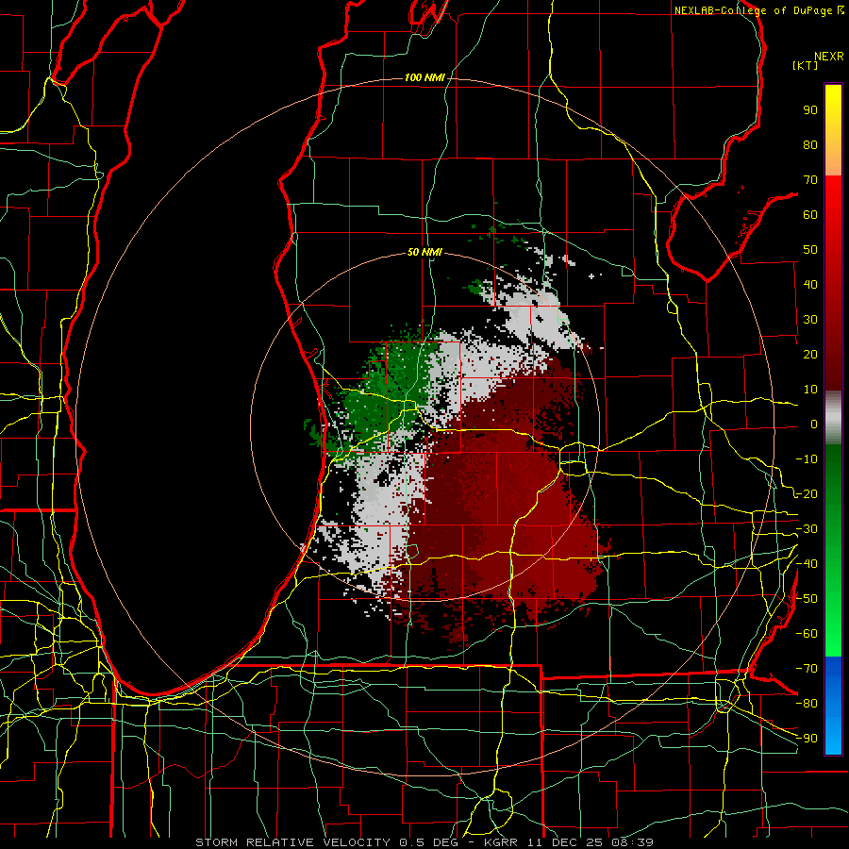Click the 40 value on the velocity scale
Screen dimensions: 849x849
tap(810, 285)
